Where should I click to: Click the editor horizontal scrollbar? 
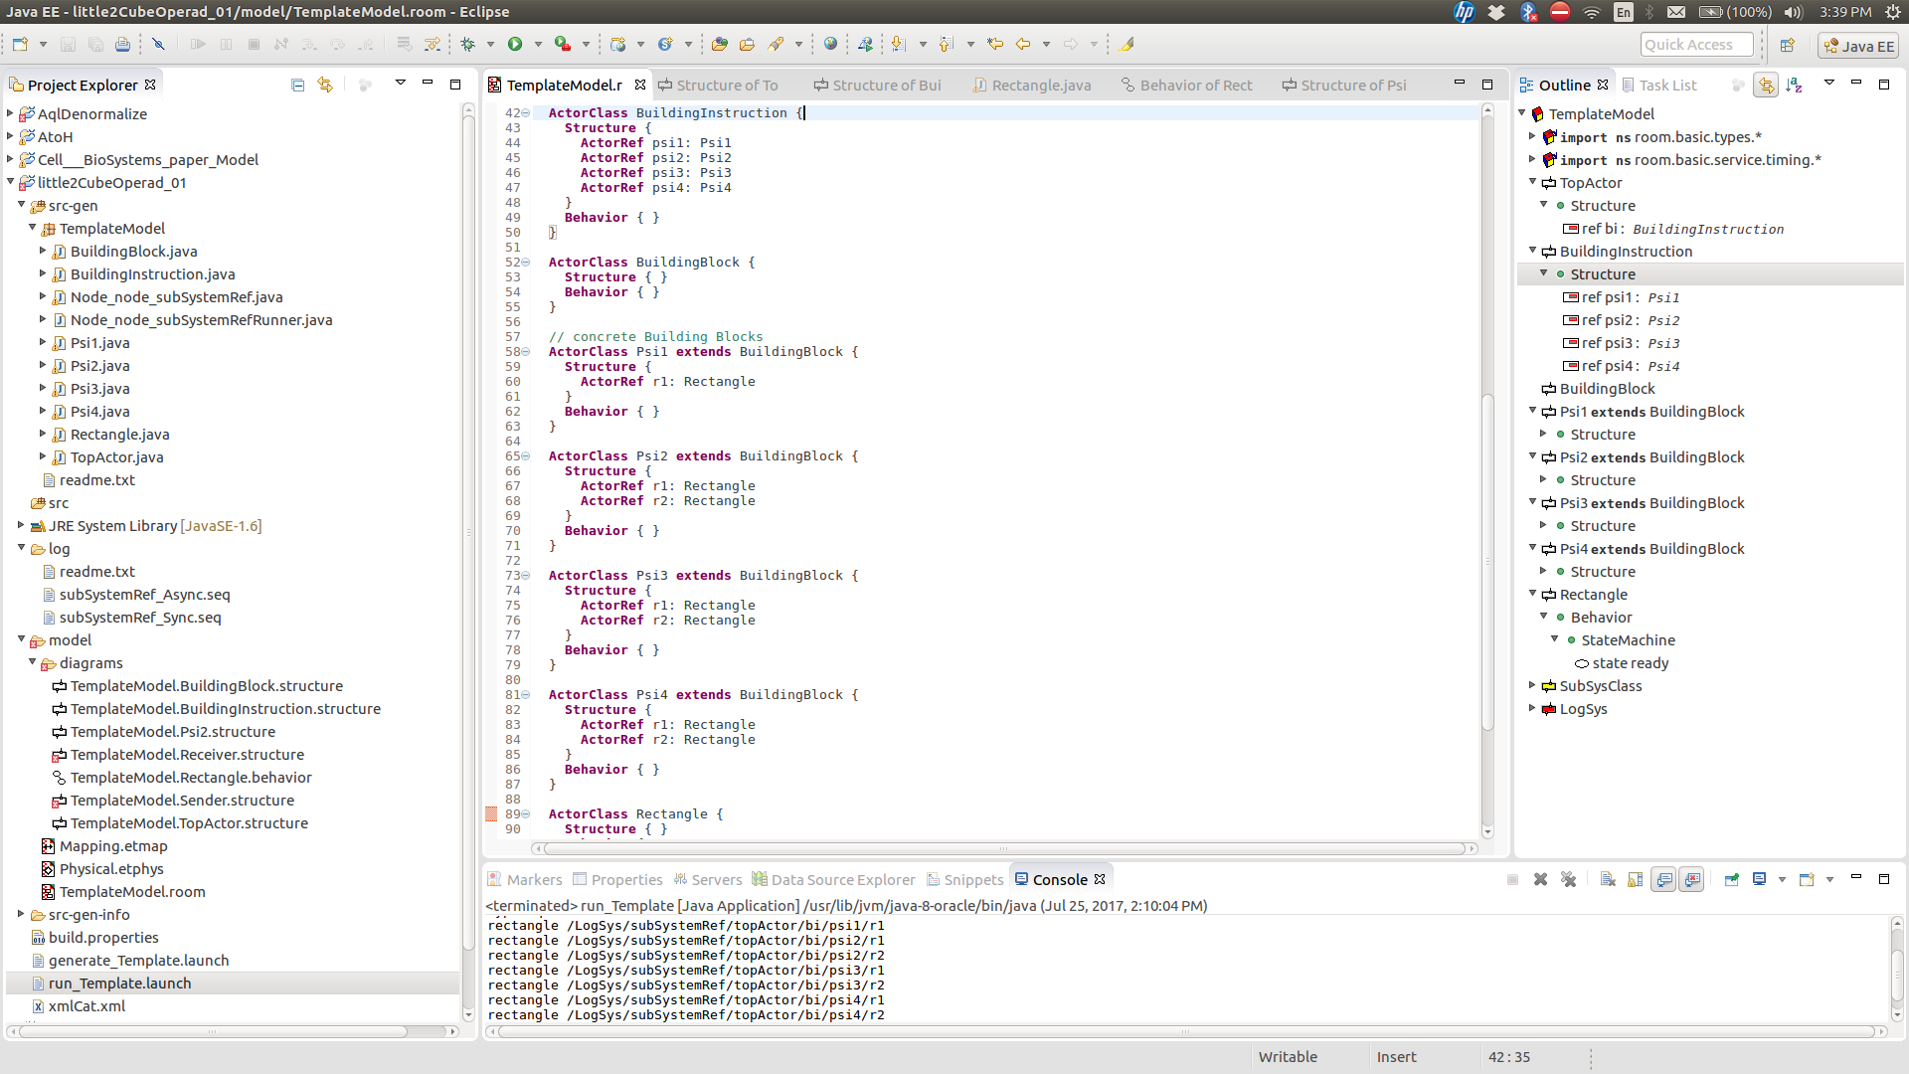click(1002, 848)
